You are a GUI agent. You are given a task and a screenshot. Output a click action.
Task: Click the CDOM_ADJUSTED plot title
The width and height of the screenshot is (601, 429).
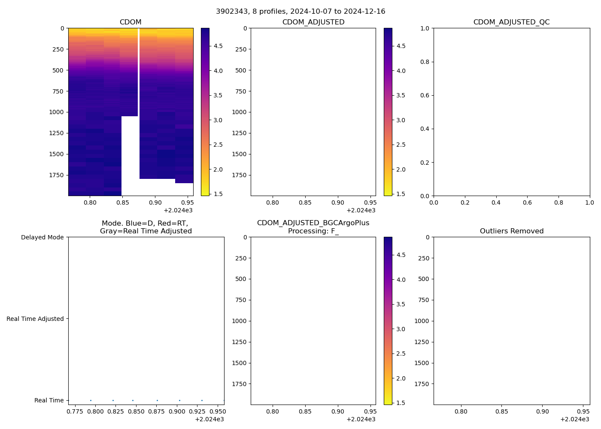click(x=313, y=22)
